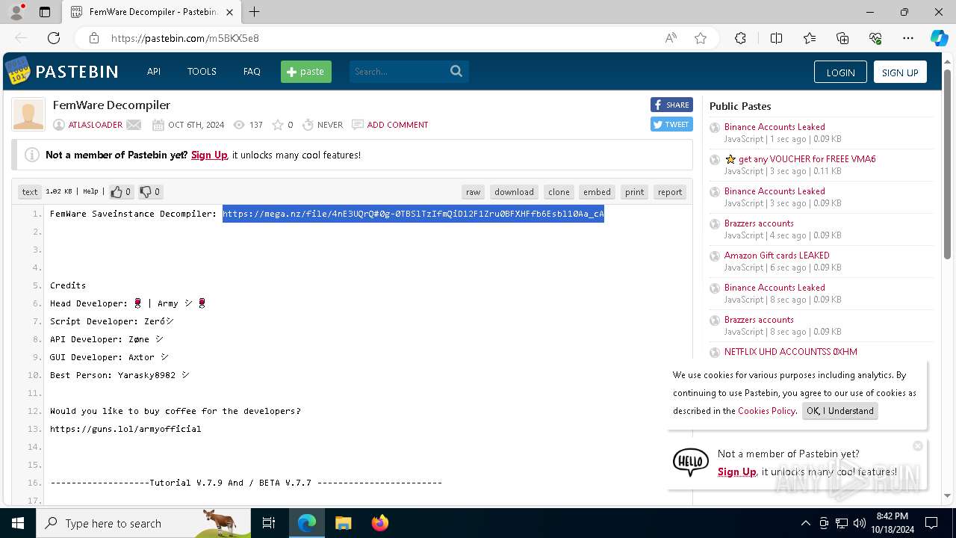The height and width of the screenshot is (538, 956).
Task: Download the paste
Action: pyautogui.click(x=514, y=192)
